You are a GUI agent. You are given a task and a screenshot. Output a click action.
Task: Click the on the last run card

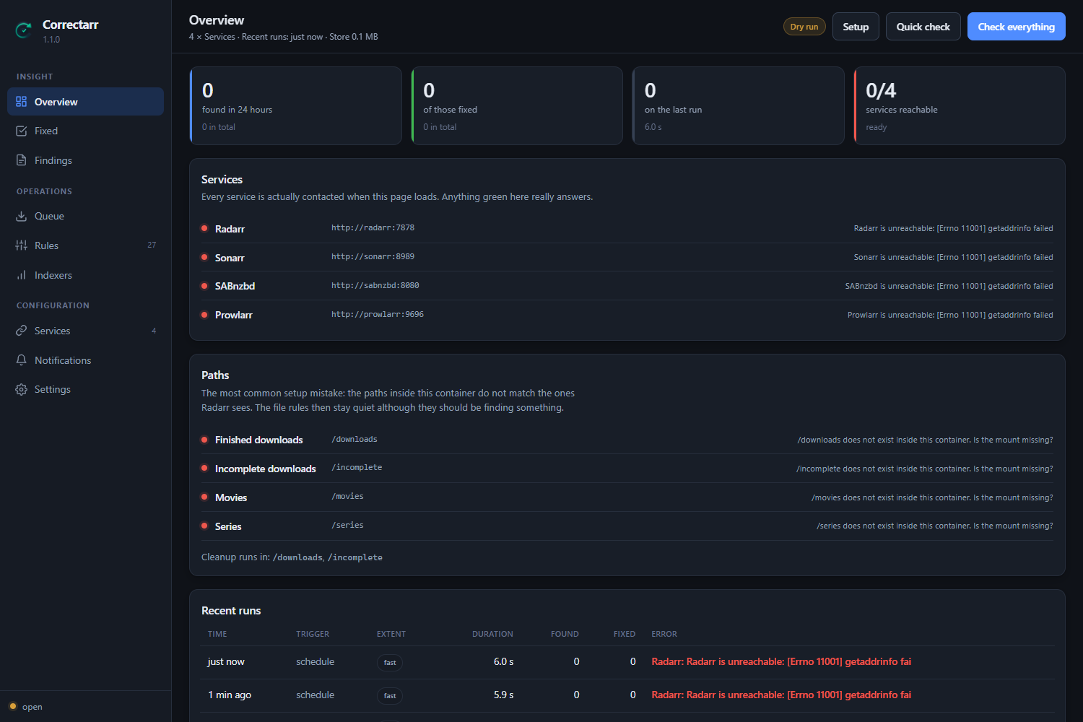point(738,106)
